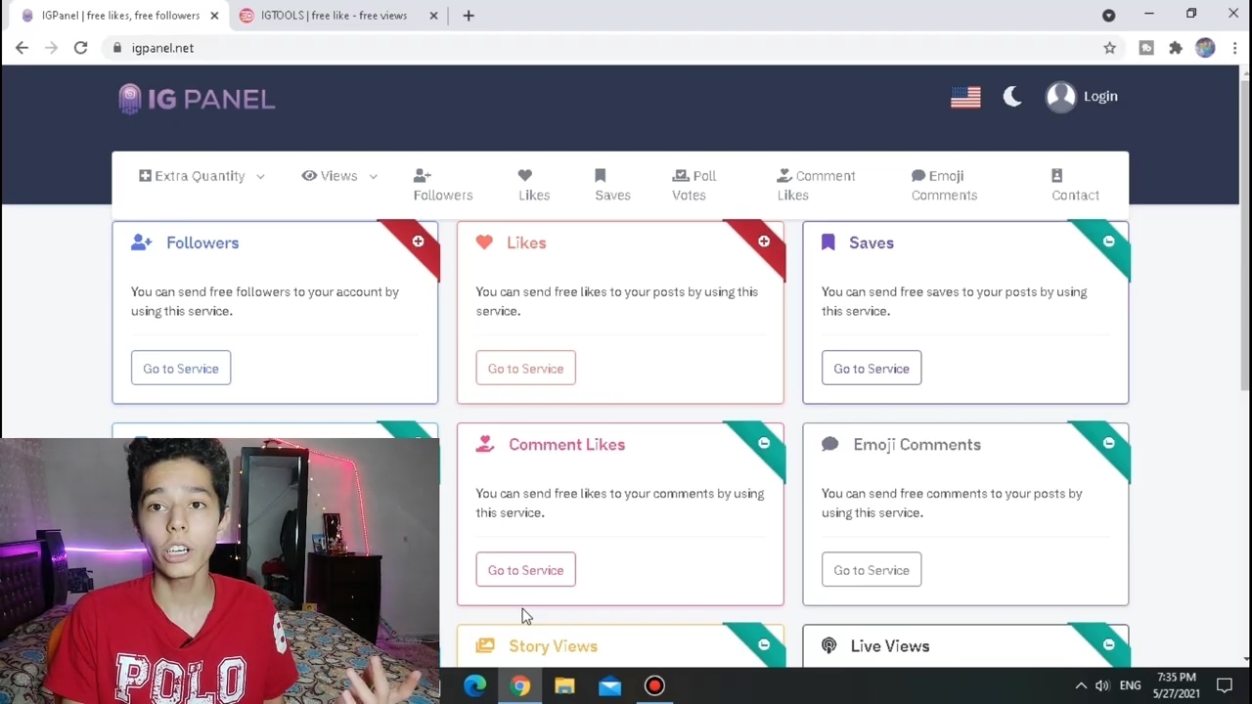Screen dimensions: 1252x704
Task: Open the Likes navigation item
Action: [533, 185]
